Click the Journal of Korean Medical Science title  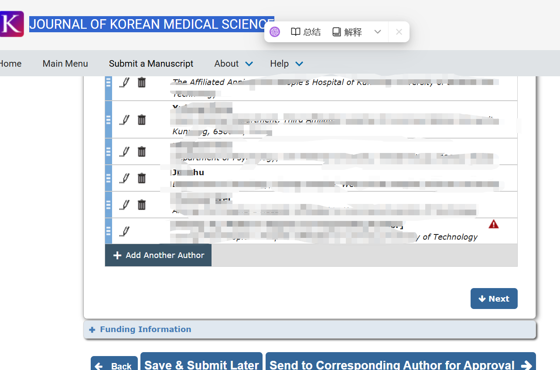point(152,24)
